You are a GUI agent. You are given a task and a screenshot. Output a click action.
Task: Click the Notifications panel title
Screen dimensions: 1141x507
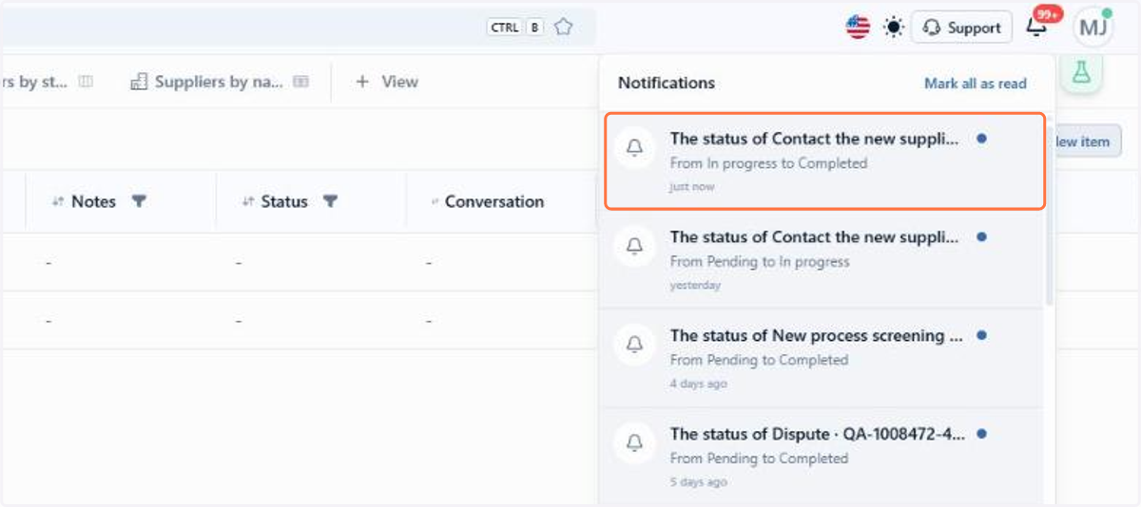click(x=667, y=83)
